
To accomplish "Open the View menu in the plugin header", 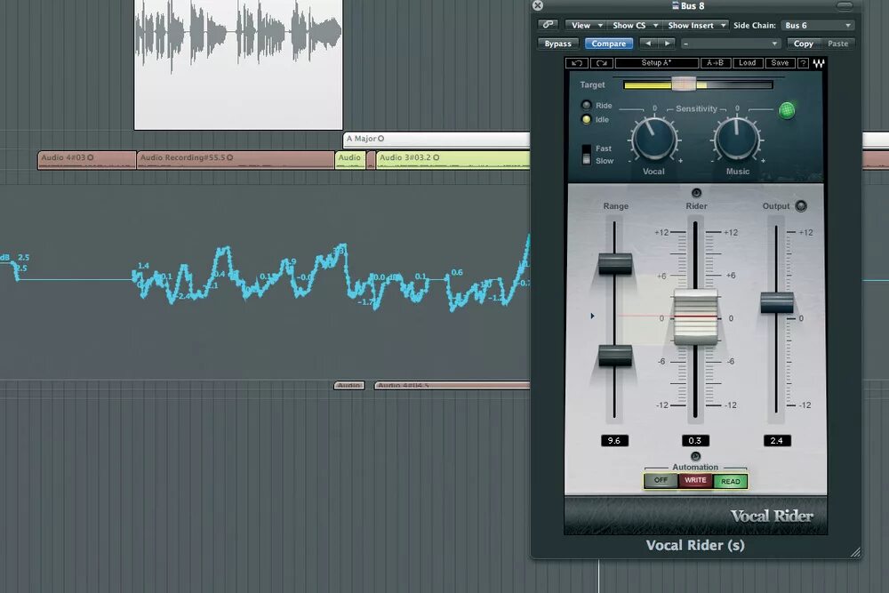I will (584, 25).
